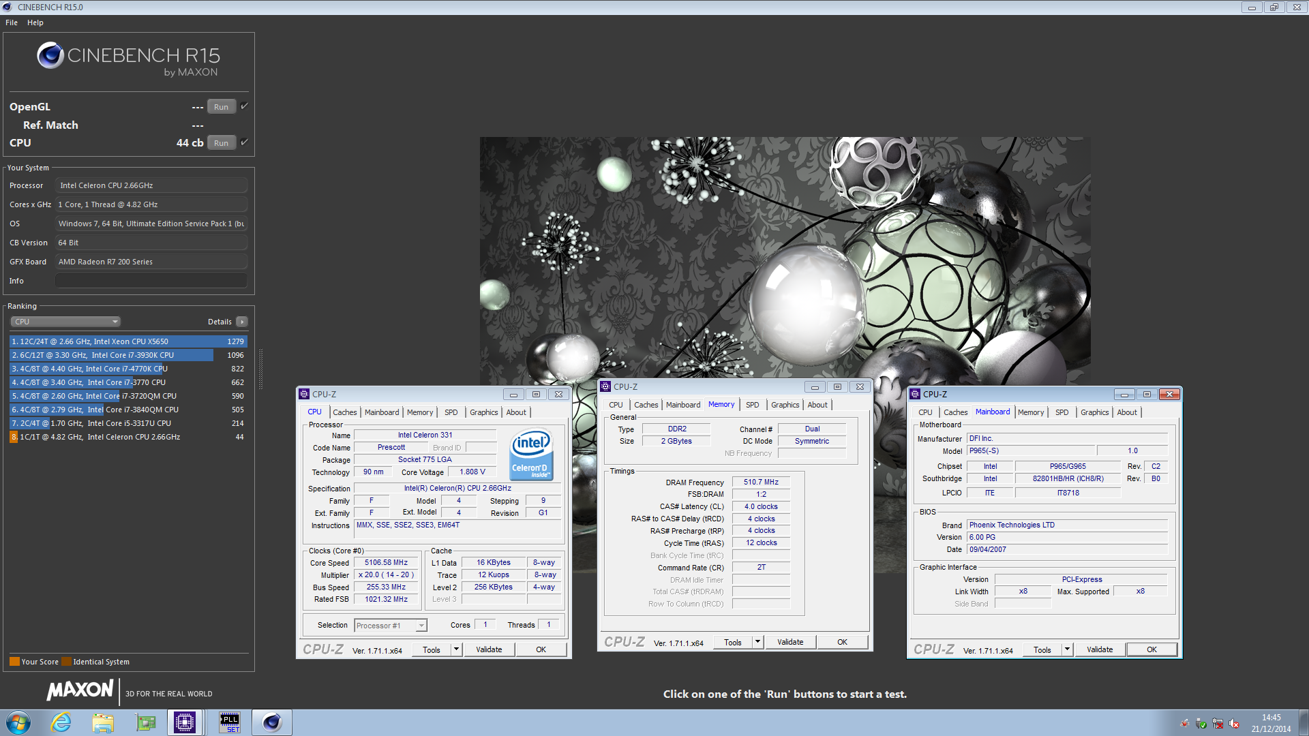The width and height of the screenshot is (1309, 736).
Task: Click the Safely Remove Hardware tray icon
Action: point(1201,724)
